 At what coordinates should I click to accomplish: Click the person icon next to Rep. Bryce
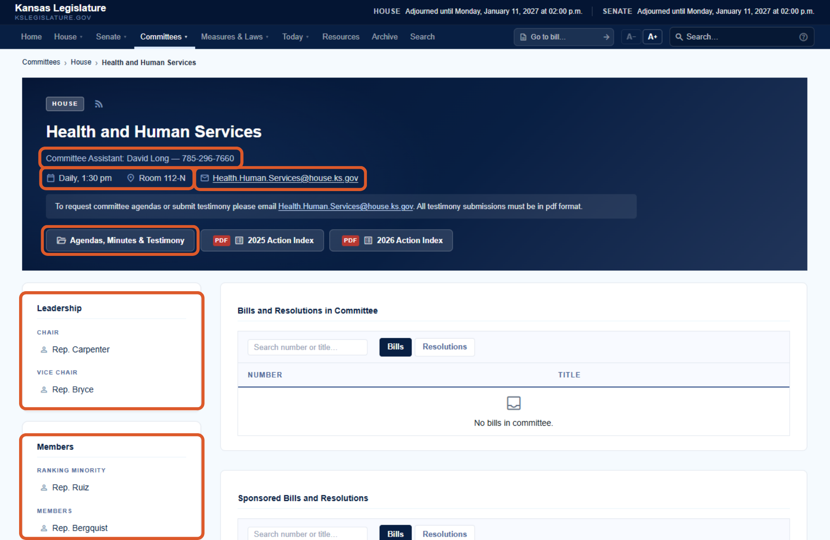click(44, 390)
